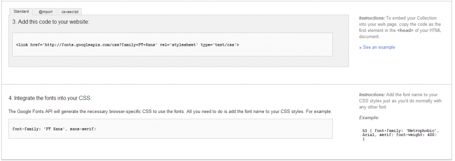The width and height of the screenshot is (455, 161).
Task: Click 'PT Sans' in the font-family snippet
Action: tap(54, 129)
